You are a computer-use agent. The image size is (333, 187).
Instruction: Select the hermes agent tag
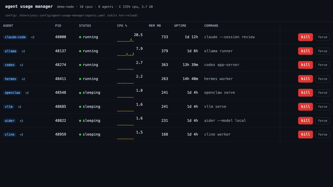10,79
